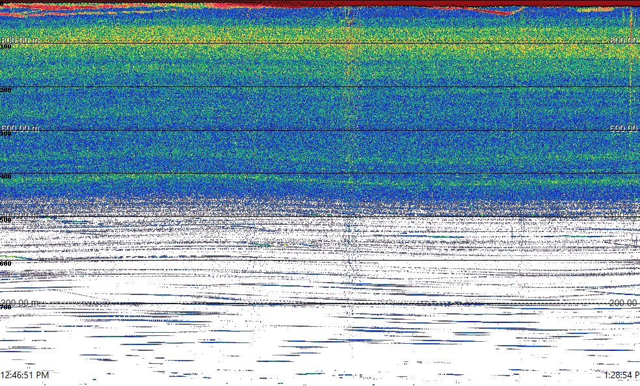Click the "100" depth gridline label
This screenshot has width=640, height=386.
[6, 47]
